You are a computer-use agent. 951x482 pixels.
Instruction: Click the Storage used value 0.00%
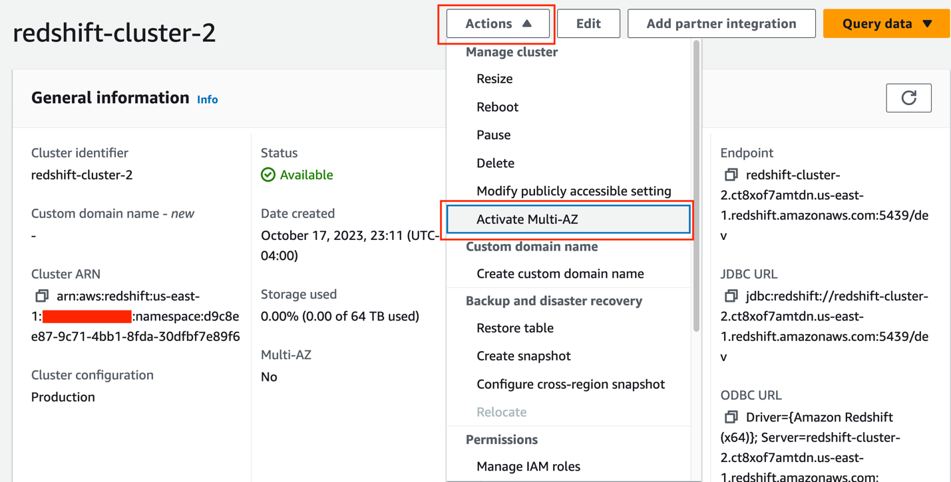(x=340, y=316)
